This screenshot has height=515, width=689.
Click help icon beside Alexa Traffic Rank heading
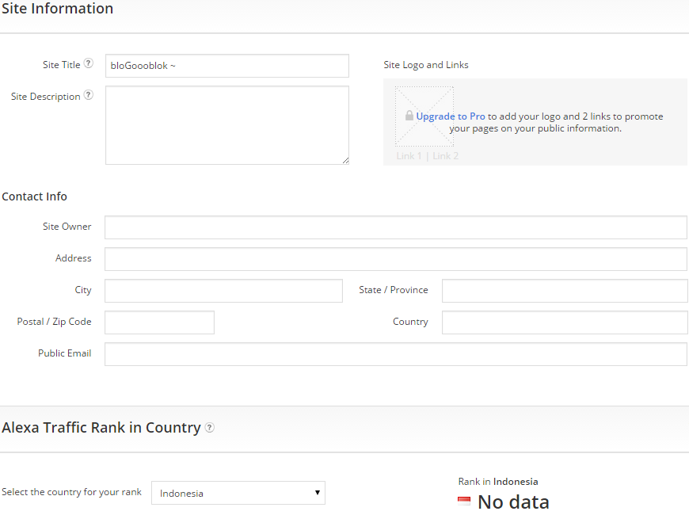pos(210,428)
